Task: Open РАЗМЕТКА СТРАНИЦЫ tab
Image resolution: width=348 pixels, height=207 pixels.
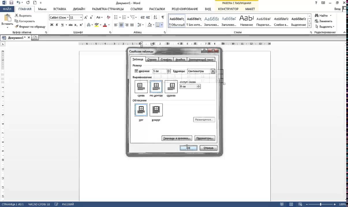Action: click(108, 9)
